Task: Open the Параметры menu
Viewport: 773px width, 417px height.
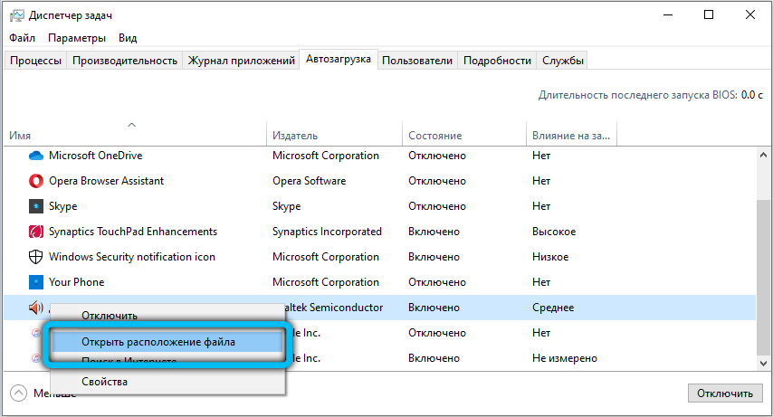Action: click(x=77, y=38)
